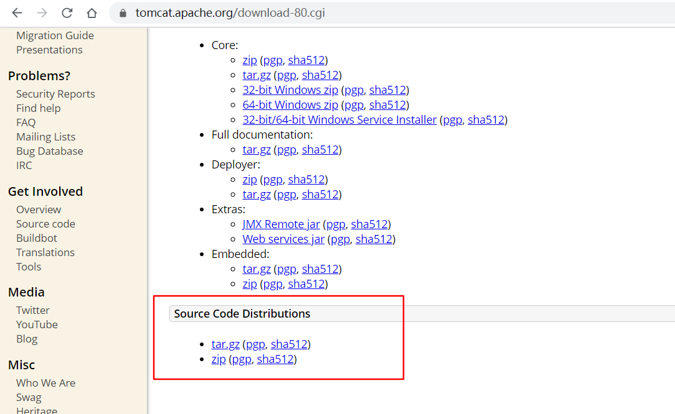Download source code tar.gz distribution
Image resolution: width=675 pixels, height=414 pixels.
pos(225,344)
